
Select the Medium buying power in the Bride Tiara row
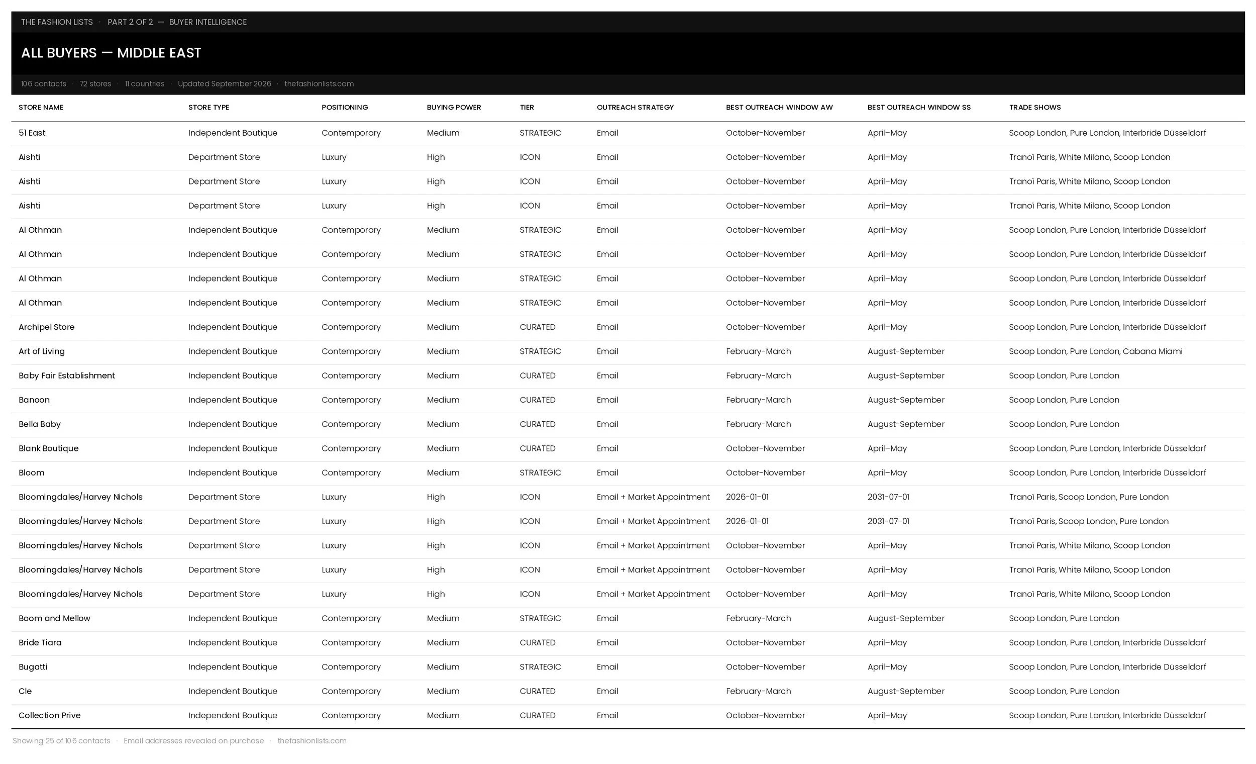pos(443,643)
